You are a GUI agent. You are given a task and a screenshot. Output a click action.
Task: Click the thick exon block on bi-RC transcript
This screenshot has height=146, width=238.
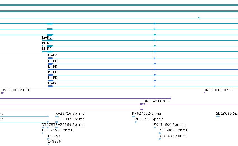tap(50, 51)
